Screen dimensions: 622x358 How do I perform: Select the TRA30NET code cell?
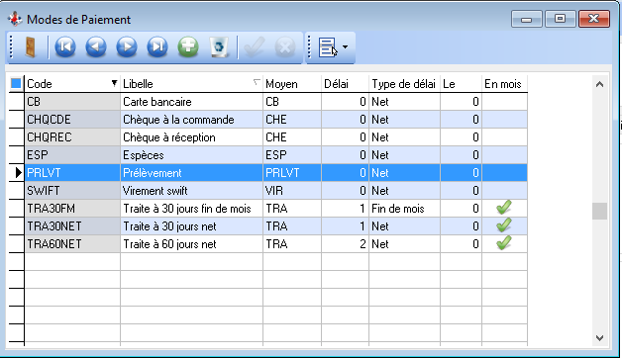(72, 226)
